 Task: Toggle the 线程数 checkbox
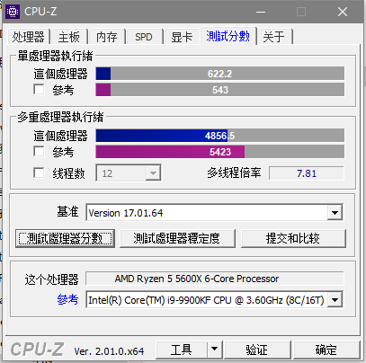point(39,173)
